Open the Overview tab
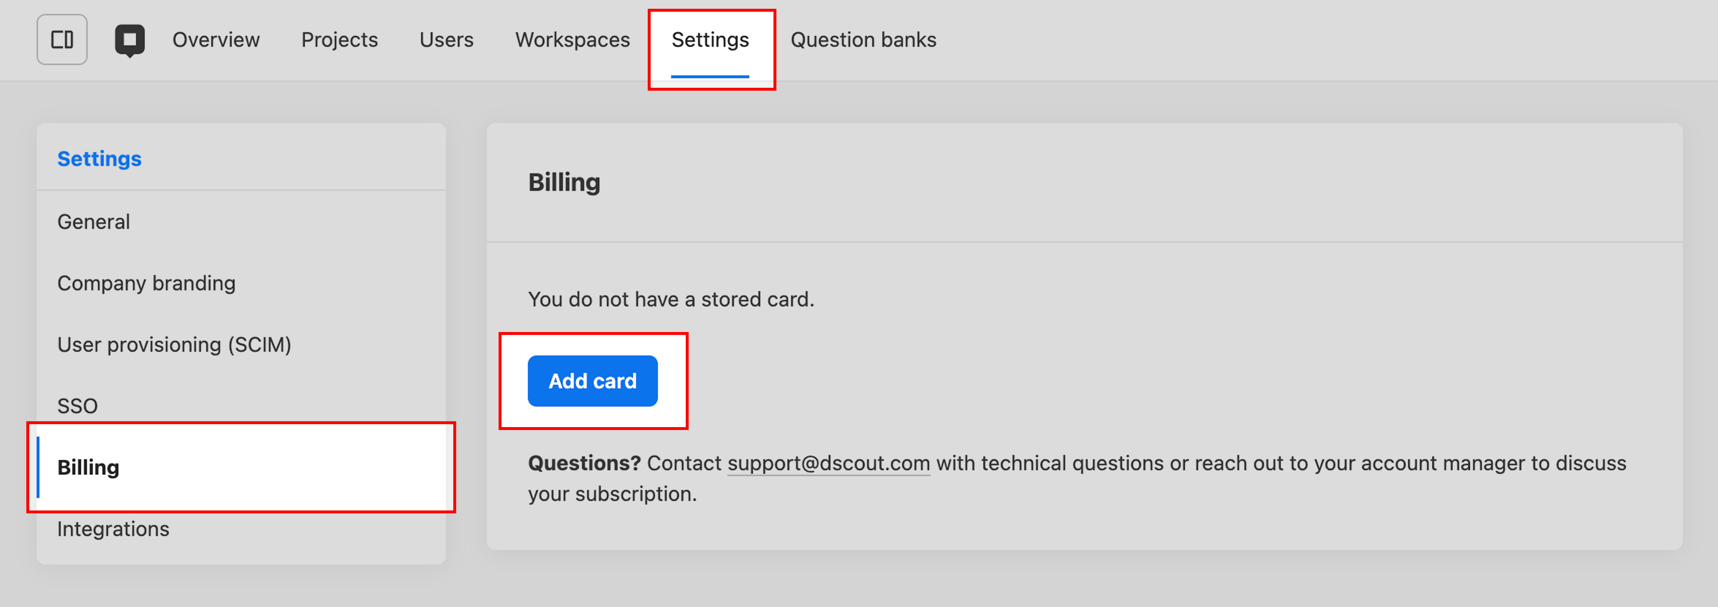 [215, 40]
